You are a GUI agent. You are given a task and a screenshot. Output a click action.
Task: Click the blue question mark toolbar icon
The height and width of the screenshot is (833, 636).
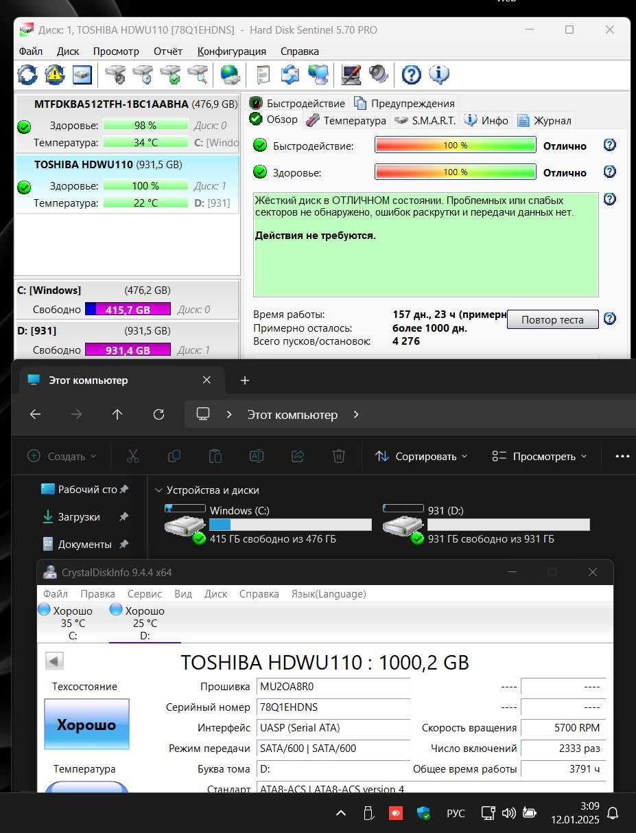point(411,74)
